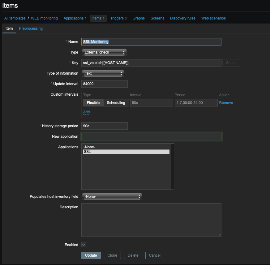Select Flexible custom interval type
270x265 pixels.
tap(93, 103)
